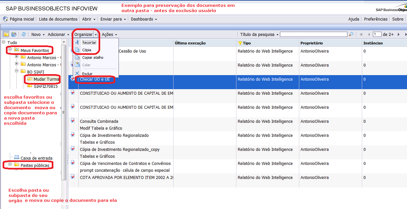Select the Pastas públicas folder
The height and width of the screenshot is (209, 407).
(x=35, y=165)
